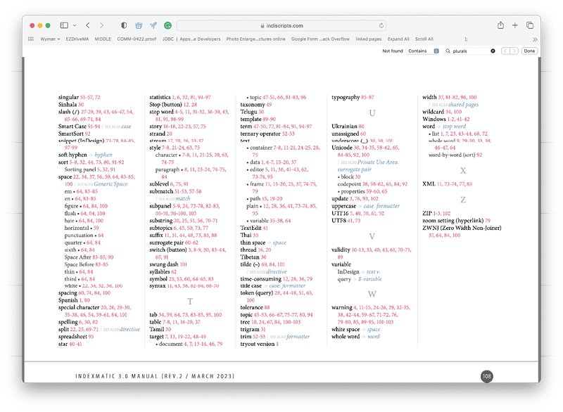Click the privacy shield icon
Screen dimensions: 563x412
(125, 25)
